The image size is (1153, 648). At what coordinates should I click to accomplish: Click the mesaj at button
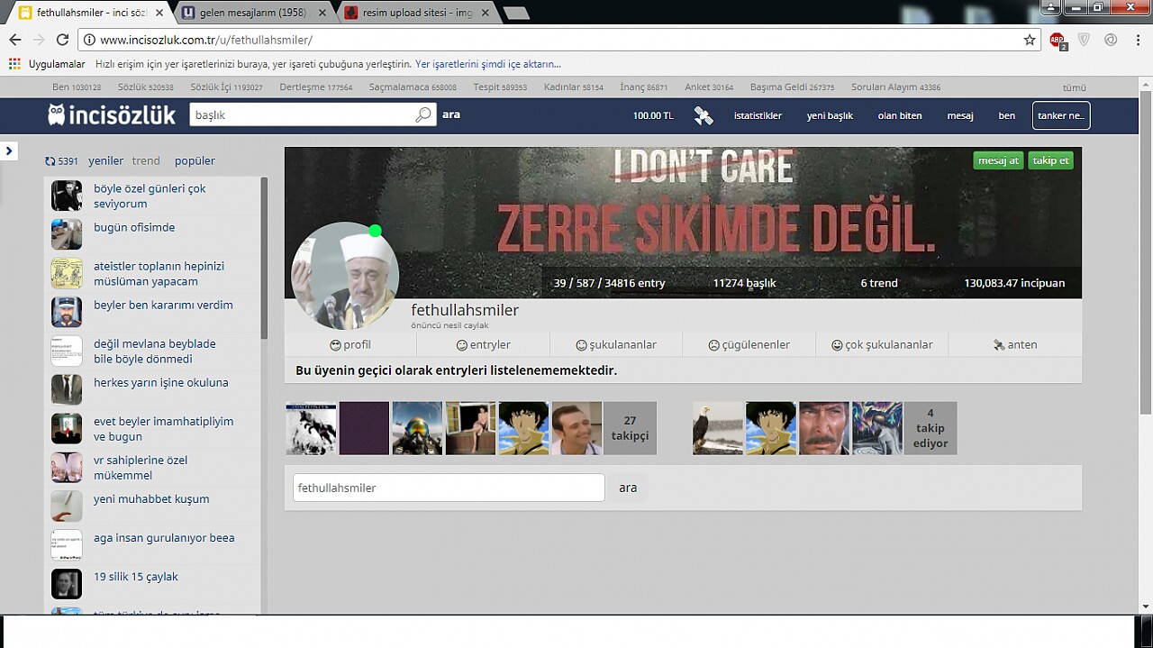pos(998,160)
